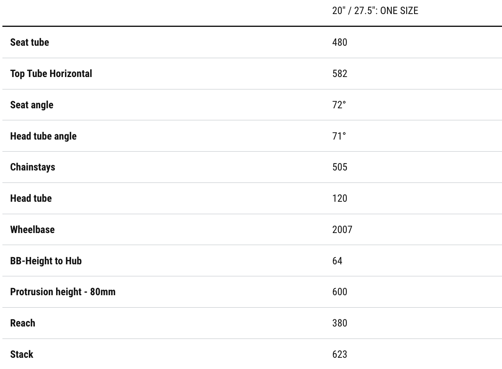Select the "Seat tube" row label

tap(30, 42)
